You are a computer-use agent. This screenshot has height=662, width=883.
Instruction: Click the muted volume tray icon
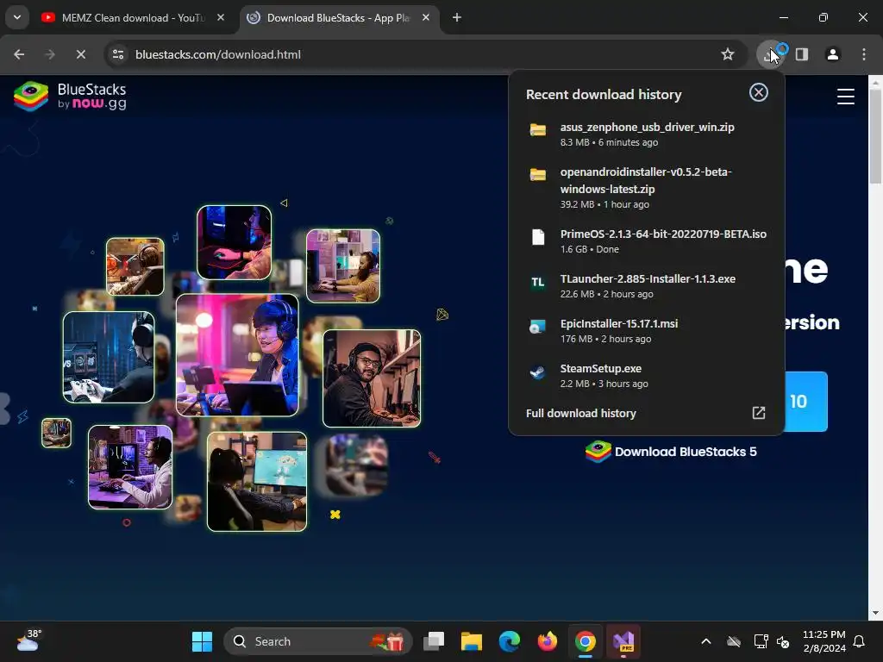pyautogui.click(x=783, y=641)
